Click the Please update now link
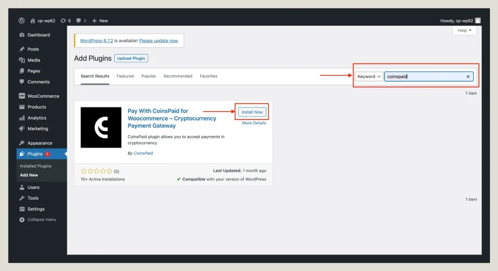 pos(158,41)
